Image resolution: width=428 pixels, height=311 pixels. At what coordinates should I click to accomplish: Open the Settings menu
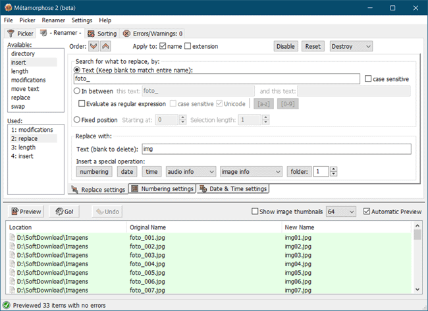[x=82, y=20]
